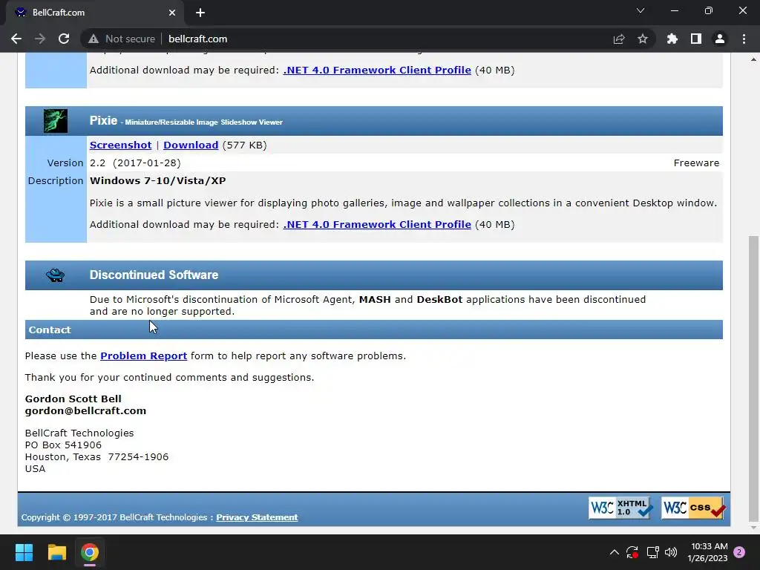Click the Pixie green fairy icon
Screen dimensions: 760x570
click(55, 121)
